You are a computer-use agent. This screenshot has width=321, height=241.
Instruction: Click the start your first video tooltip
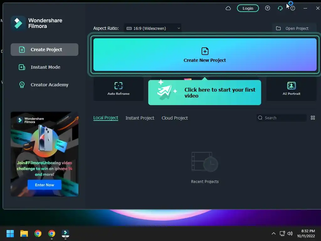point(204,93)
